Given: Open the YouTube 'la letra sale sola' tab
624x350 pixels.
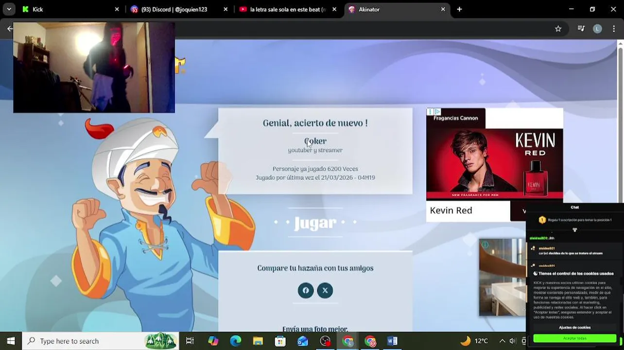Looking at the screenshot, I should 288,9.
